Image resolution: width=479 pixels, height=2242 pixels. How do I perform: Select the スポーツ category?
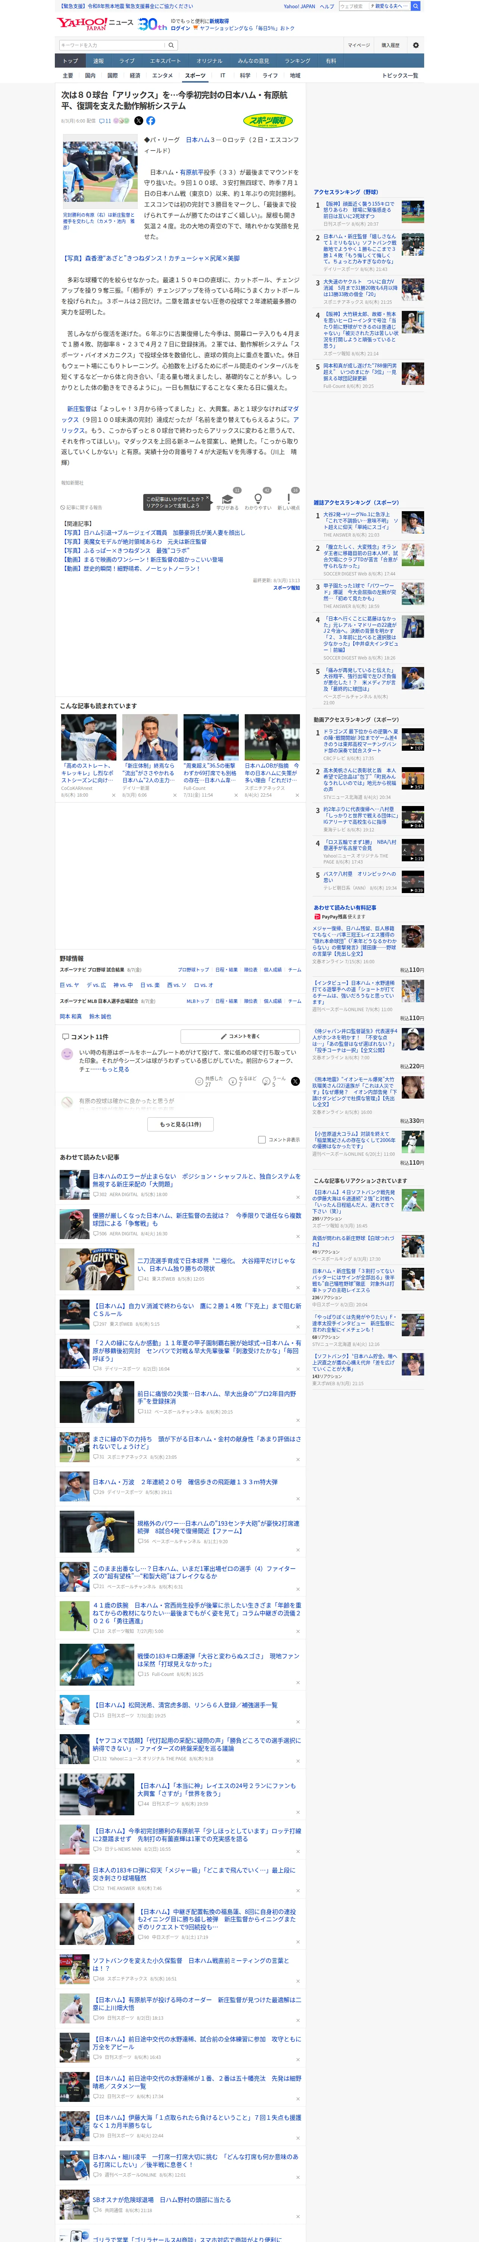pyautogui.click(x=195, y=76)
